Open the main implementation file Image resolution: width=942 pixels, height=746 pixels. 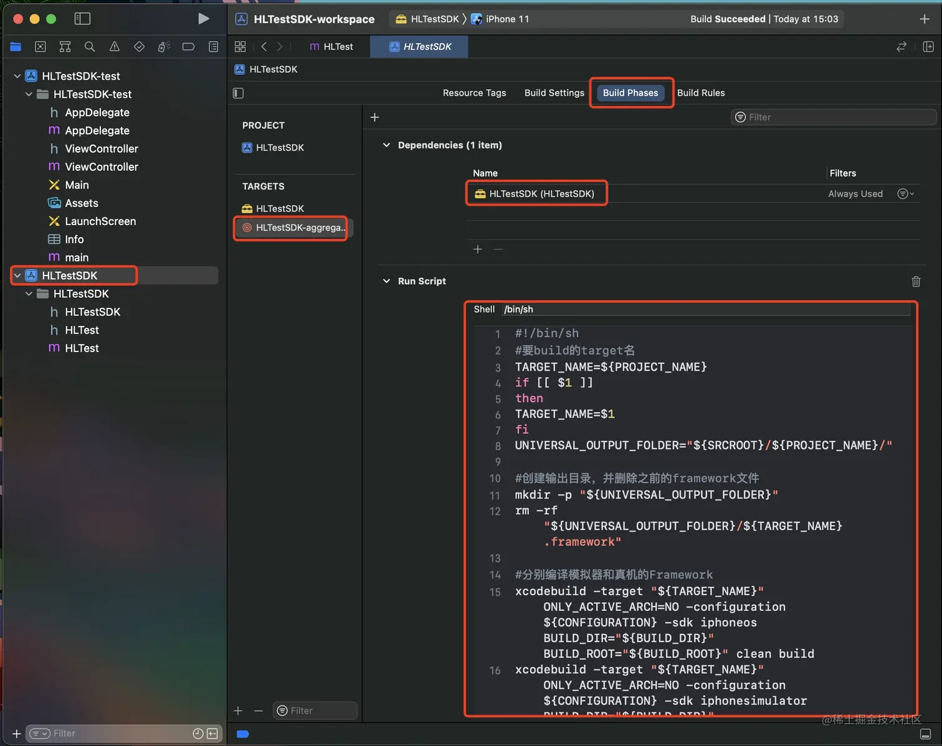click(x=69, y=257)
